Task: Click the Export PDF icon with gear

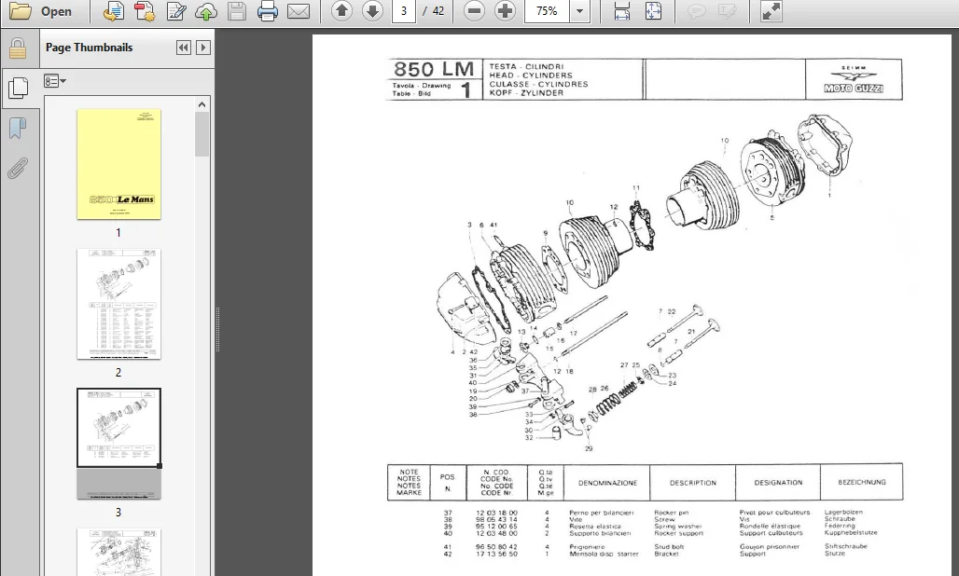Action: point(145,11)
